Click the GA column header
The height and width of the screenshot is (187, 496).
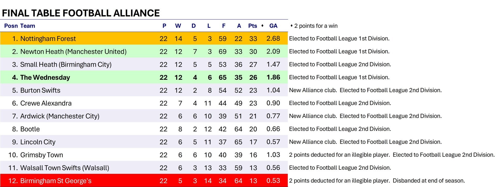pyautogui.click(x=273, y=26)
